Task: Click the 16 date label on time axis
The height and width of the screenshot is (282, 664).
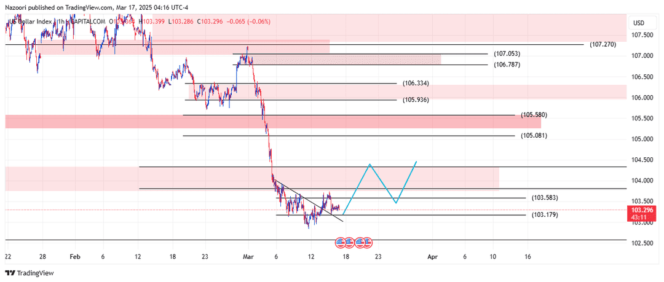Action: pos(528,257)
